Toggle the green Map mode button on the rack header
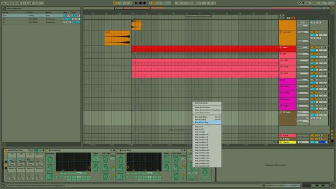 coord(36,151)
